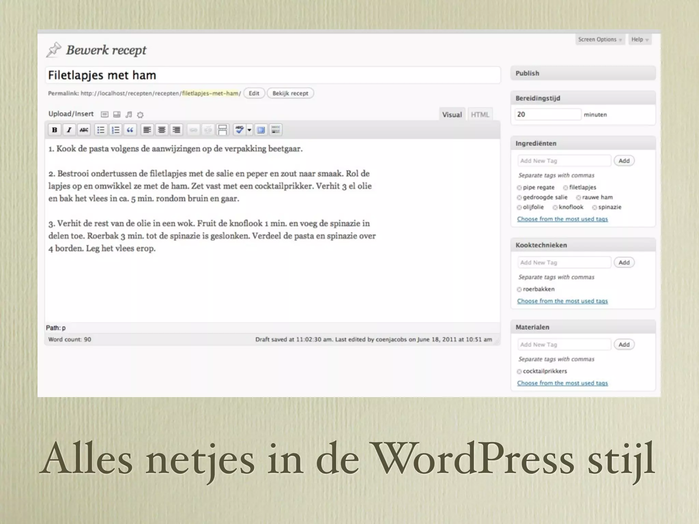Click the editor resize handle at bottom right
The image size is (699, 524).
pyautogui.click(x=497, y=341)
